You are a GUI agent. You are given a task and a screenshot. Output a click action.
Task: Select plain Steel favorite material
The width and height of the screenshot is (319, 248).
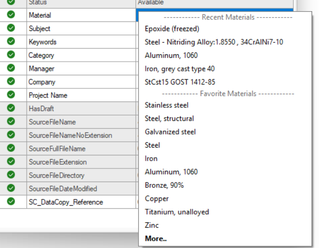tap(152, 145)
